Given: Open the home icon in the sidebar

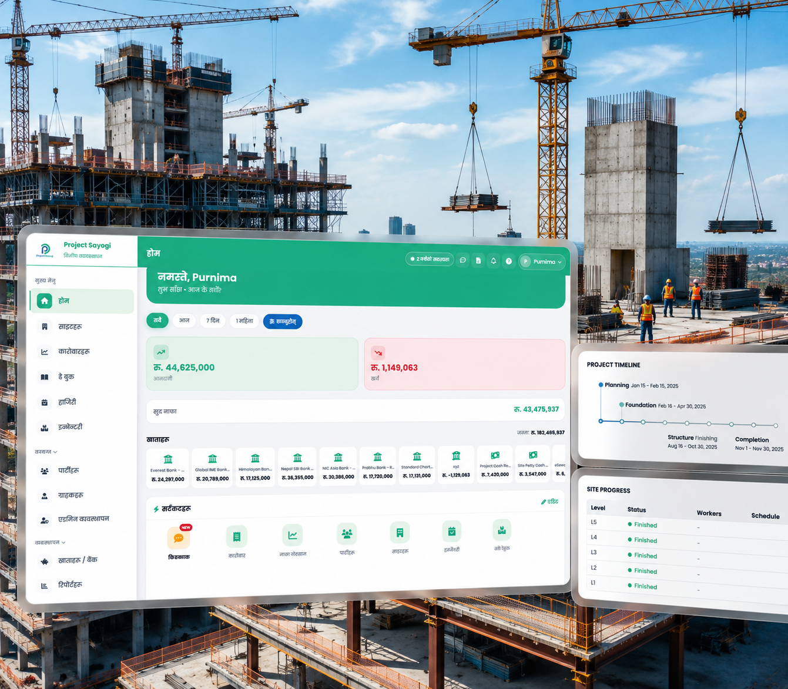Looking at the screenshot, I should [44, 301].
